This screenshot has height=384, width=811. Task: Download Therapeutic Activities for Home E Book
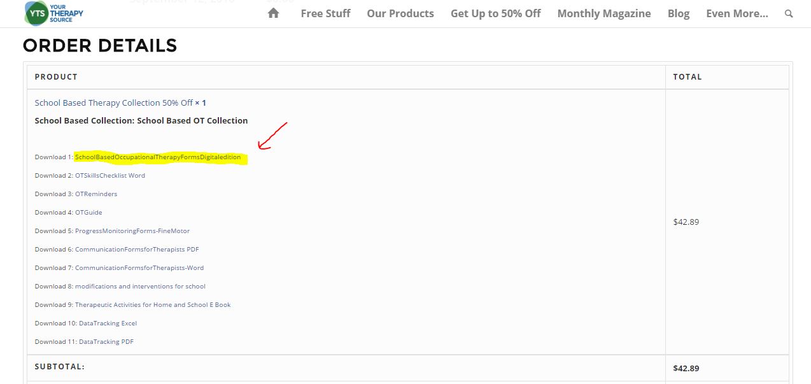[153, 305]
